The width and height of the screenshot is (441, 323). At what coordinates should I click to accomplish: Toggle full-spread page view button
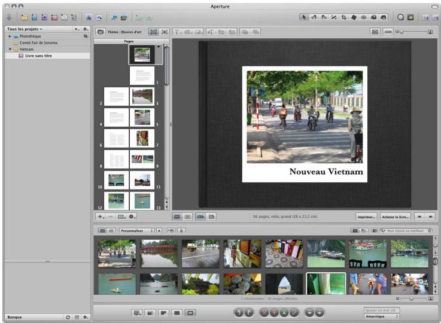200,217
